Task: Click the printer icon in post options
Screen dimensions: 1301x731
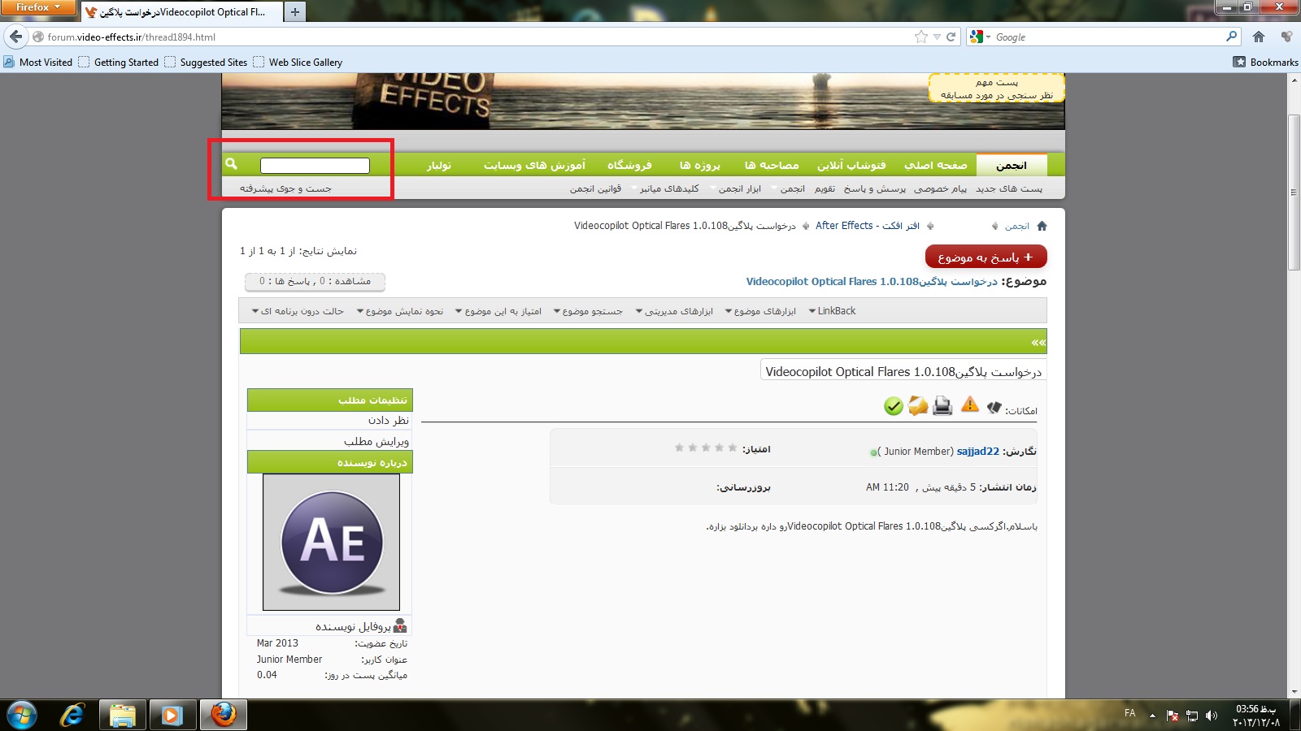Action: (x=942, y=405)
